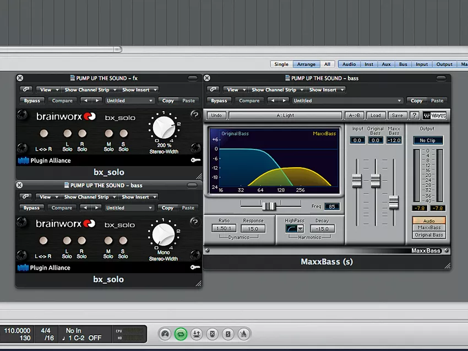
Task: Open MaxxBass help question mark
Action: pyautogui.click(x=414, y=116)
